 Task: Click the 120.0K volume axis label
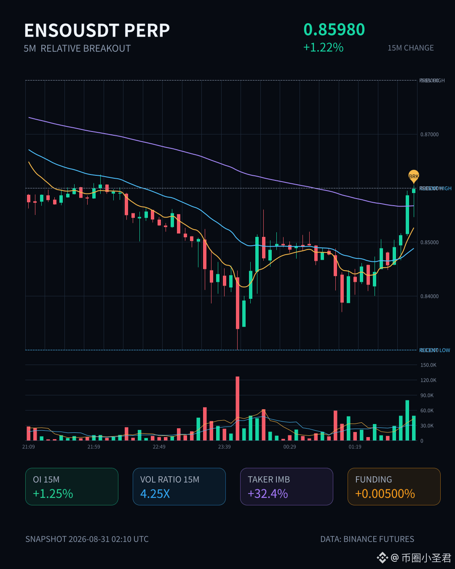pyautogui.click(x=428, y=380)
